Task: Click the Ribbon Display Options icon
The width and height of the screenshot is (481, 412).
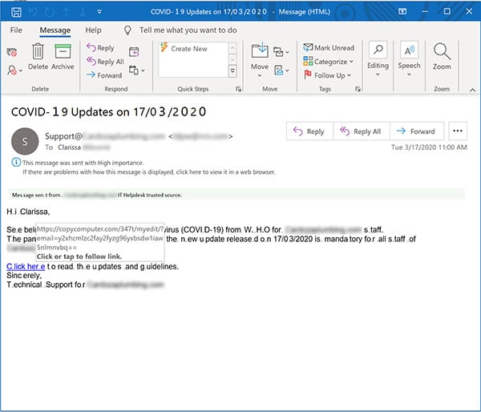Action: tap(402, 12)
